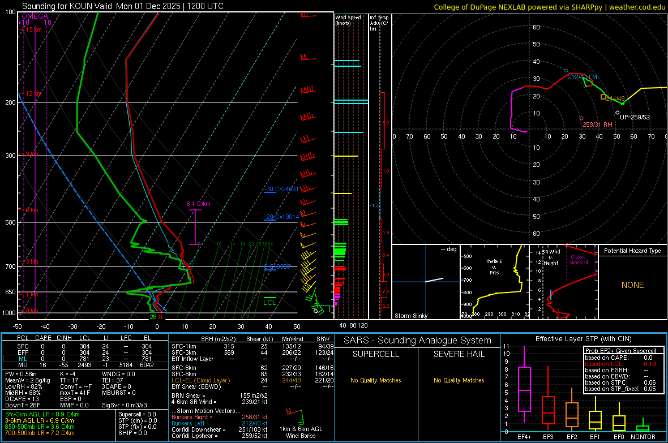Screen dimensions: 668x443
Task: Click the Wind Speed (knots) panel header
Action: click(x=348, y=20)
